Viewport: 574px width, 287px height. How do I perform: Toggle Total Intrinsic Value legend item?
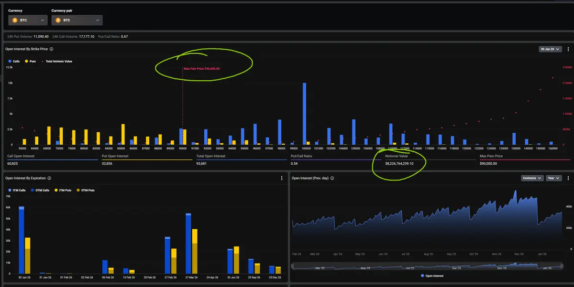pyautogui.click(x=57, y=61)
